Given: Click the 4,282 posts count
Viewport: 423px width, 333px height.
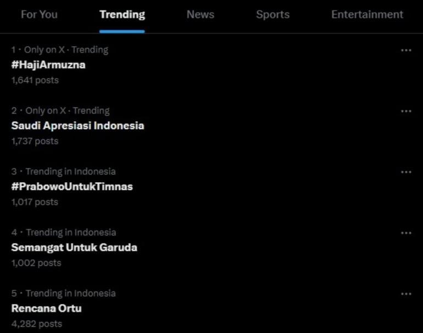Looking at the screenshot, I should pyautogui.click(x=37, y=324).
